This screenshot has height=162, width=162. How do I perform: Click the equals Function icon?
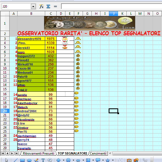[x=55, y=7]
